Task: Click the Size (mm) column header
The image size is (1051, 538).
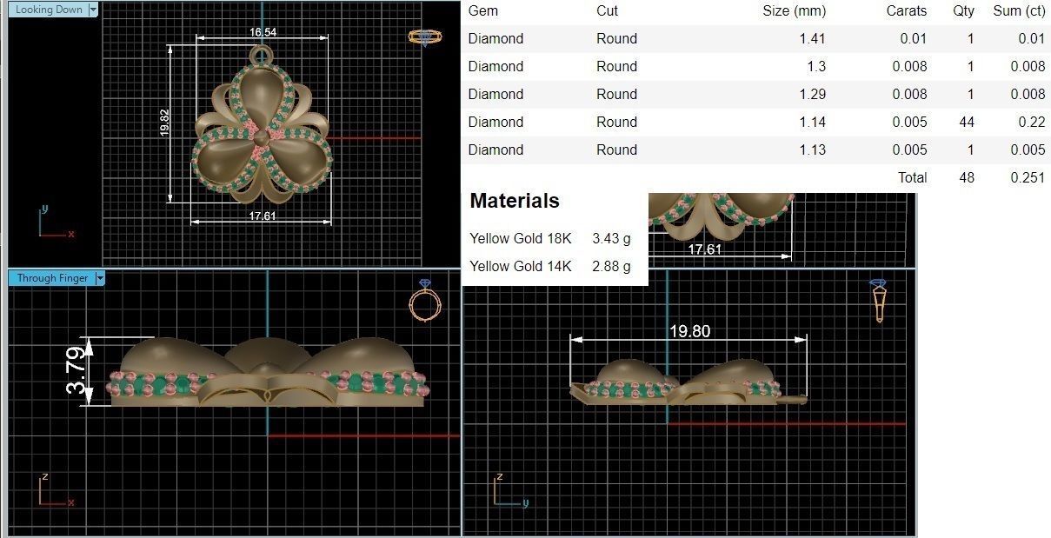Action: click(x=794, y=10)
